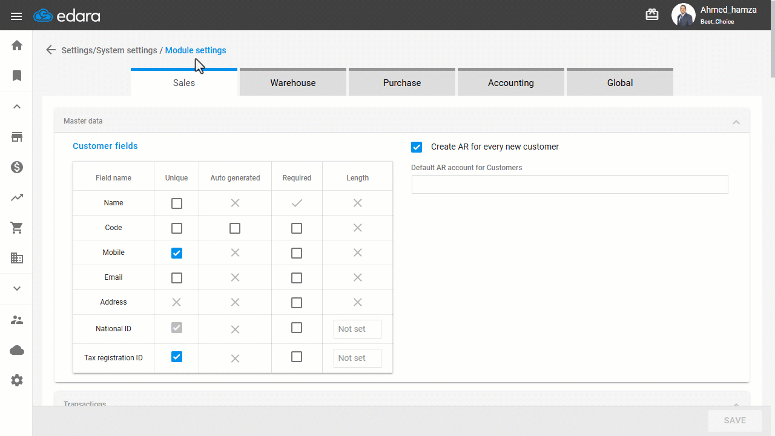Collapse the sidebar section with up chevron

(17, 107)
